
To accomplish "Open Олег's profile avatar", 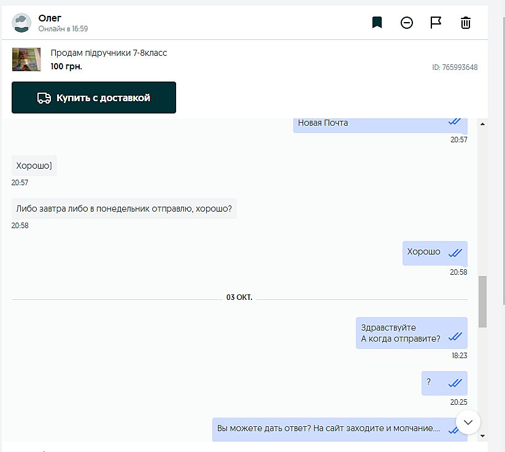I will (x=22, y=23).
